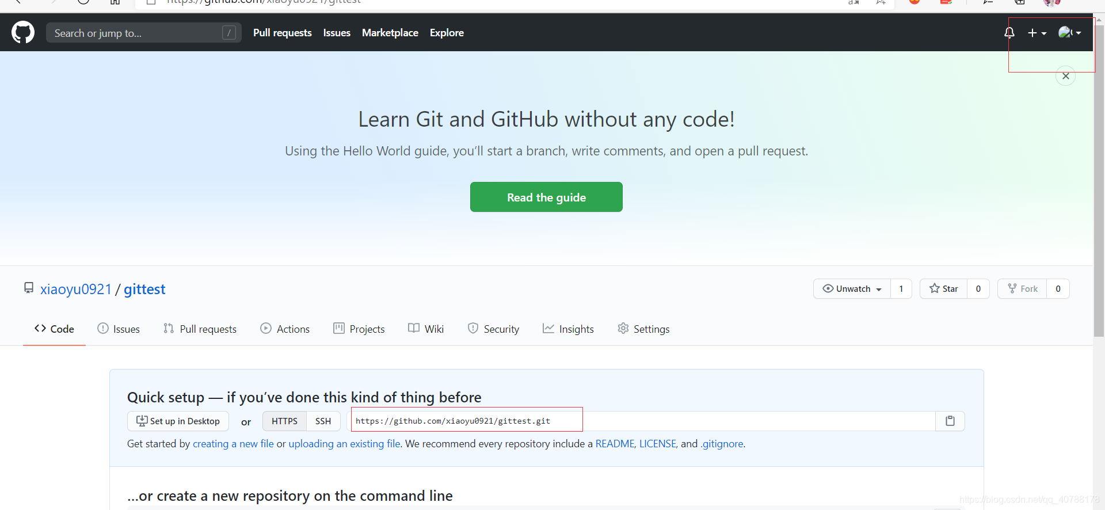Image resolution: width=1105 pixels, height=510 pixels.
Task: Dismiss the Learn Git banner
Action: (1066, 76)
